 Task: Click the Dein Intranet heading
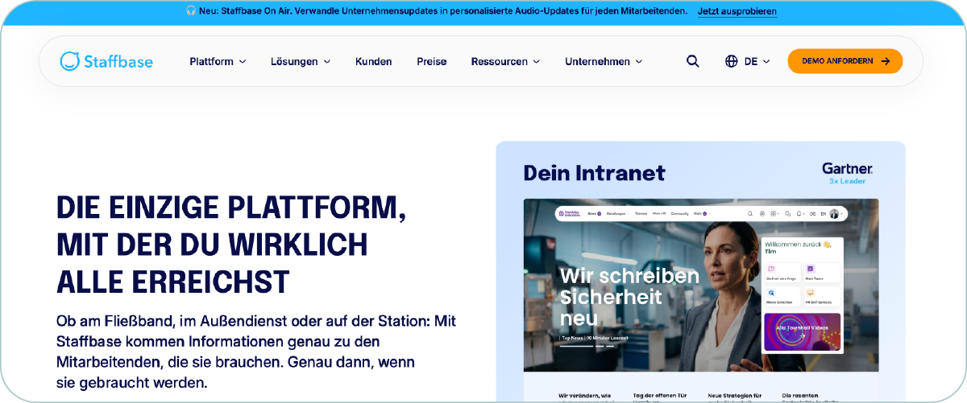595,173
